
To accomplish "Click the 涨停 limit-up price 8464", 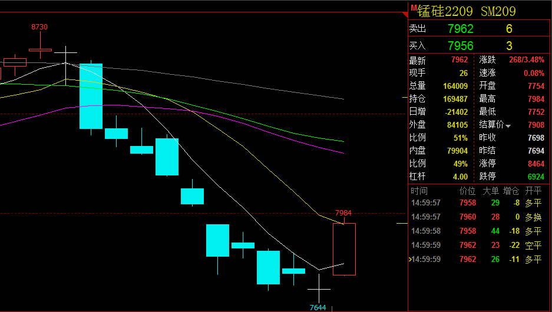I will point(536,164).
